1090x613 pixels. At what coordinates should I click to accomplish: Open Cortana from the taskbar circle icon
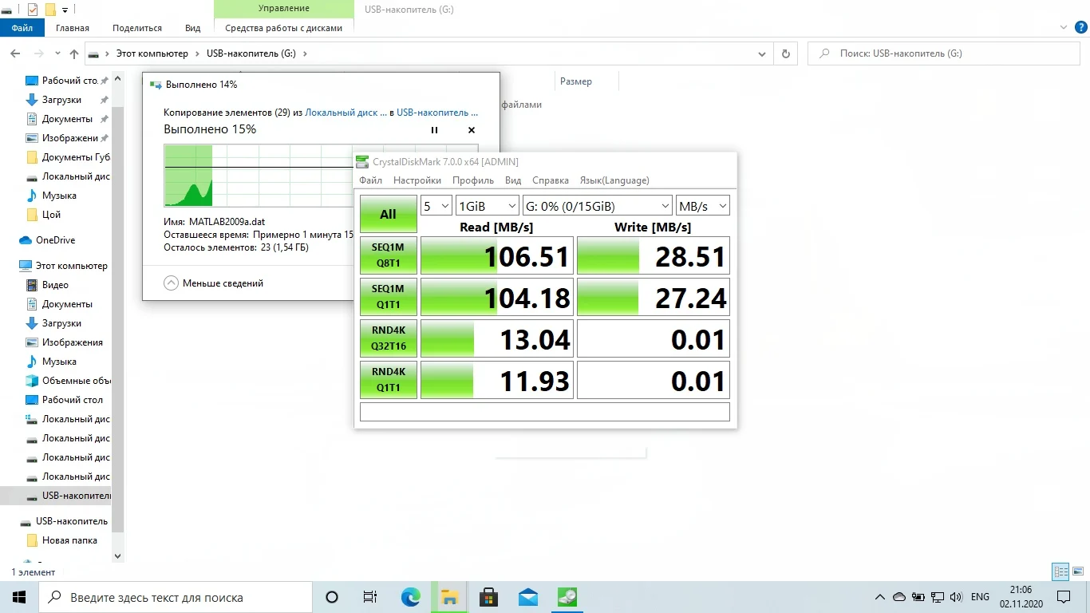pyautogui.click(x=332, y=597)
